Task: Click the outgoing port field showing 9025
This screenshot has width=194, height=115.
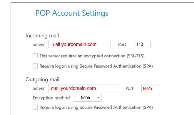Action: [150, 88]
